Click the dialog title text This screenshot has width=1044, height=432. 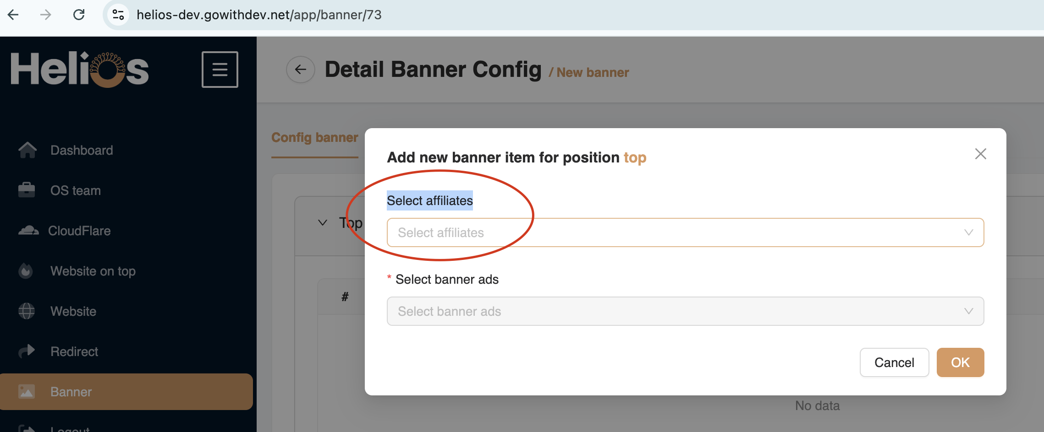517,157
